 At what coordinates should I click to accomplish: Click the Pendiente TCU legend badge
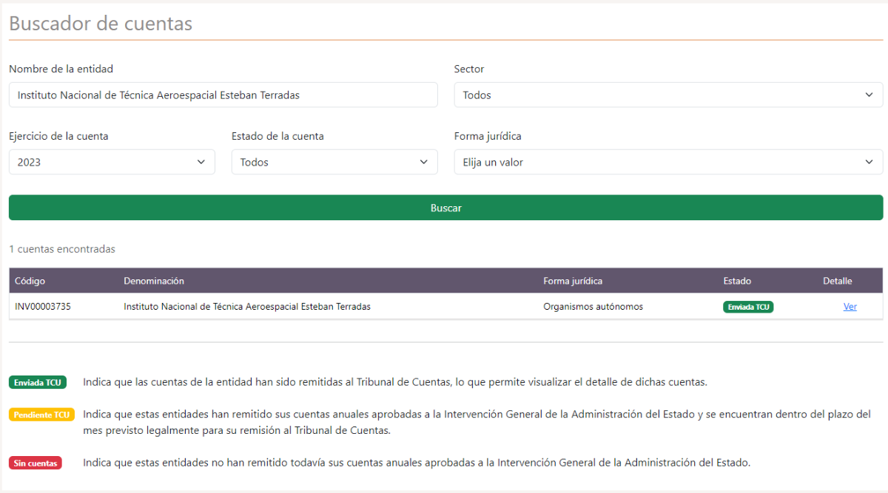42,415
